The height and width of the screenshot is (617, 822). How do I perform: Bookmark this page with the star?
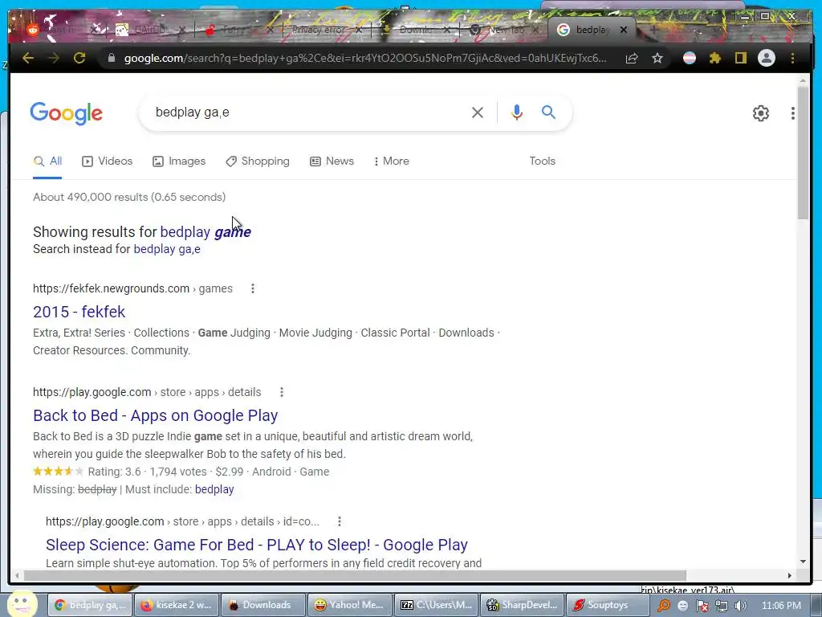pos(657,58)
